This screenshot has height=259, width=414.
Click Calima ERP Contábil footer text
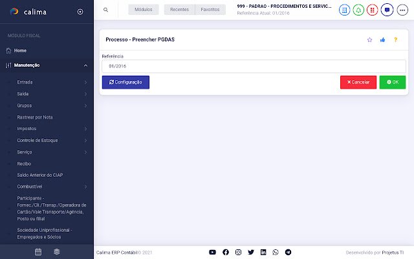pos(117,253)
